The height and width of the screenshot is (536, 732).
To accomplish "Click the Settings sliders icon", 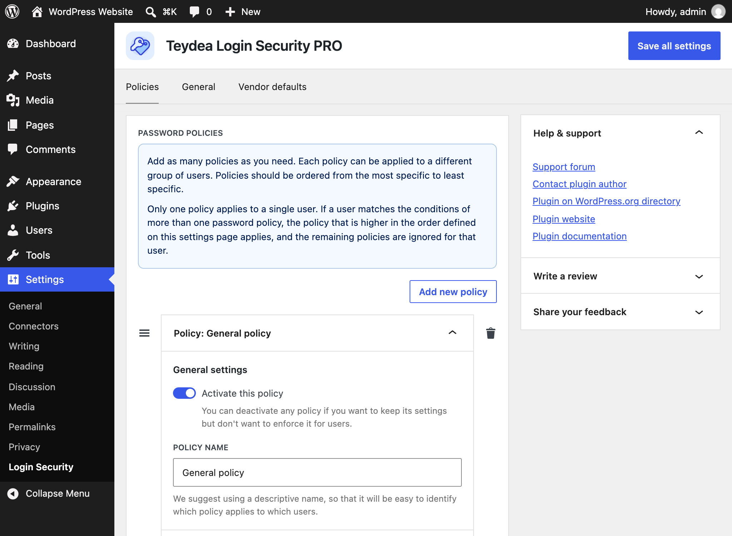I will point(13,279).
